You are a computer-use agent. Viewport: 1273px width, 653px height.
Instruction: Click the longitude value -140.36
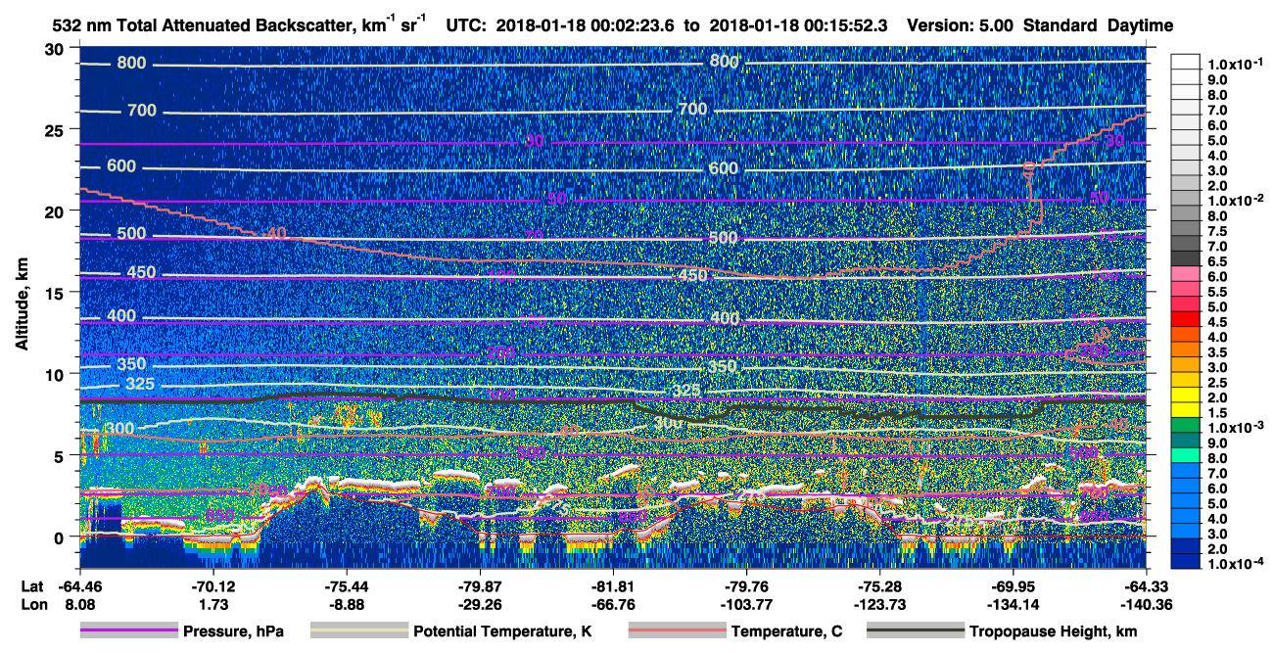pyautogui.click(x=1147, y=604)
